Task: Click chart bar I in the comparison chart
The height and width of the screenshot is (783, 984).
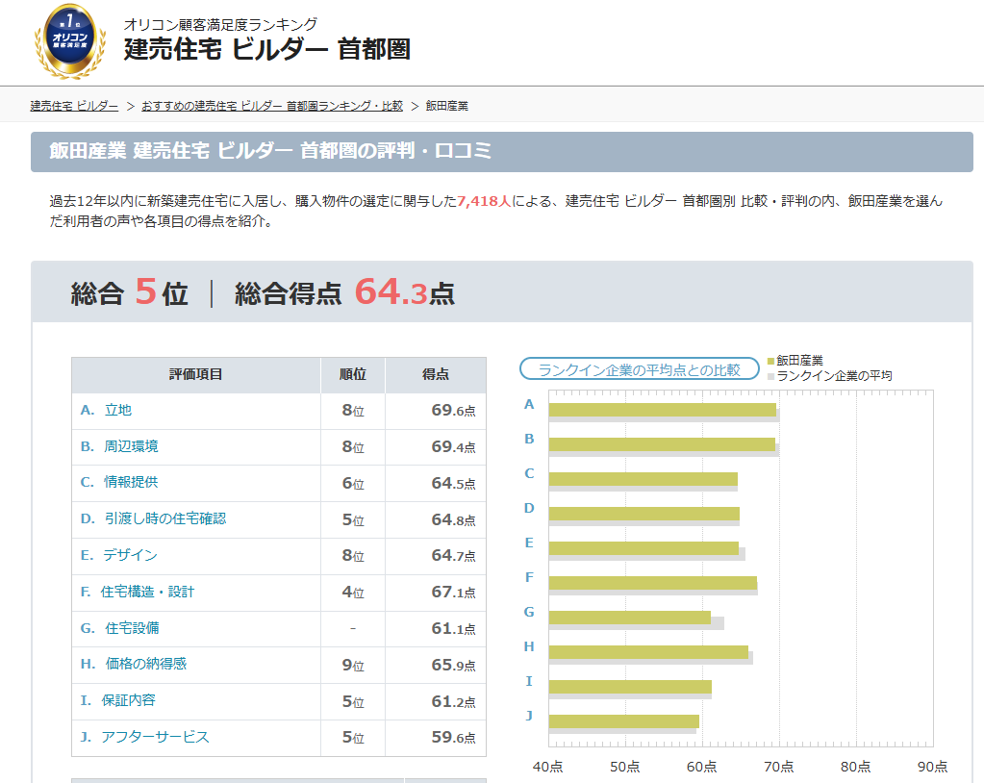Action: click(x=631, y=687)
